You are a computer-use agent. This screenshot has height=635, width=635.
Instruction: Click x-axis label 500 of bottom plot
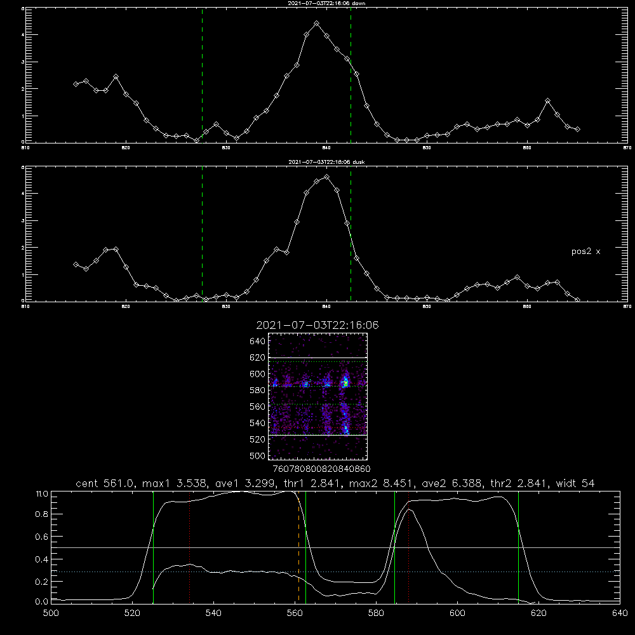[51, 613]
